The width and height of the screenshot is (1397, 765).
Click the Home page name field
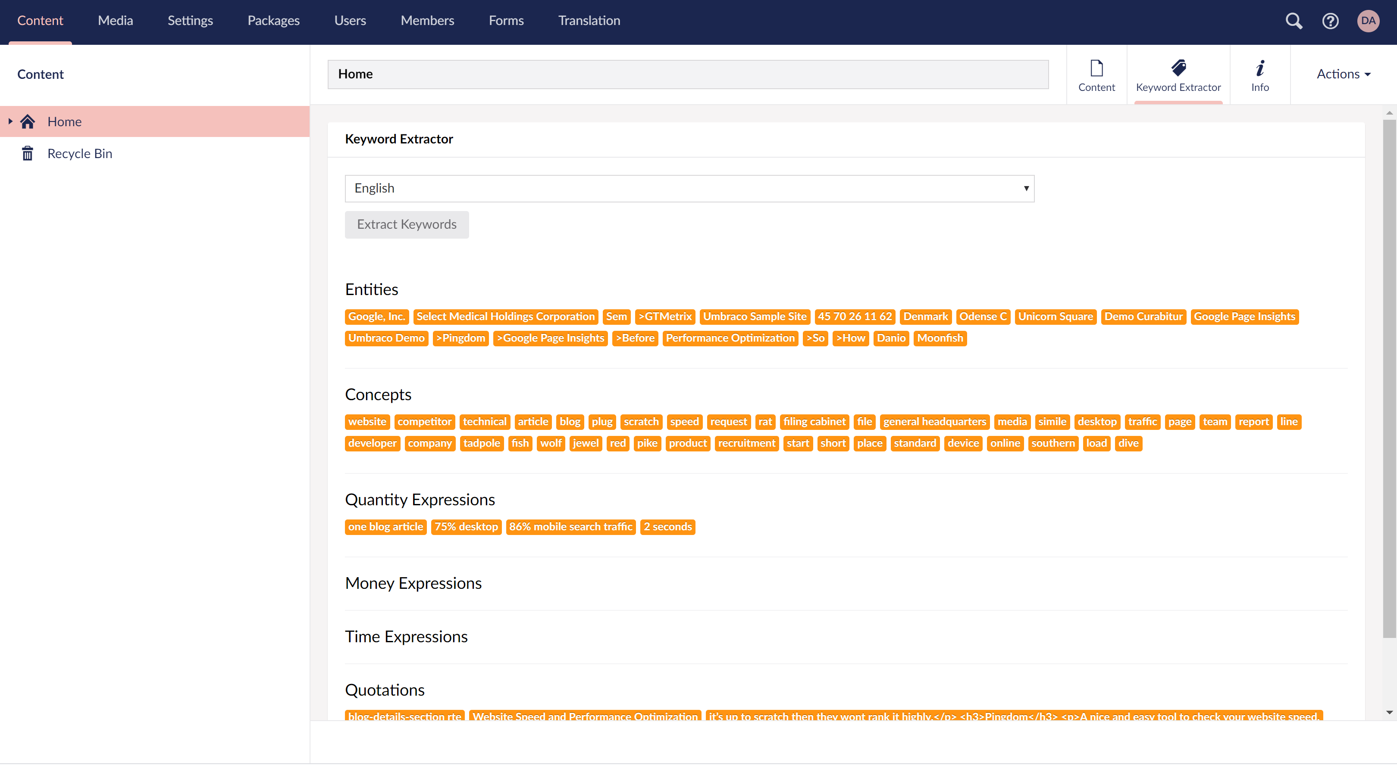click(687, 74)
